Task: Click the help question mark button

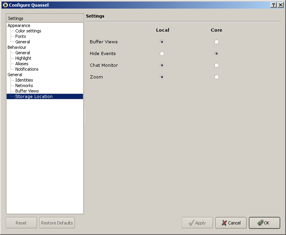Action: pos(273,5)
